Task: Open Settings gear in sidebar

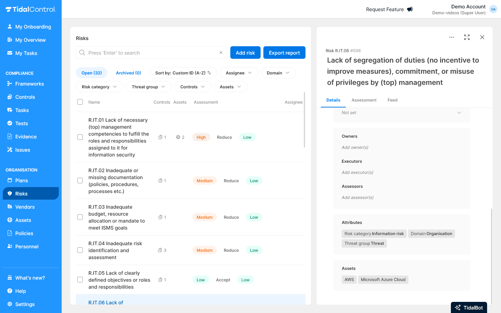Action: click(x=25, y=304)
